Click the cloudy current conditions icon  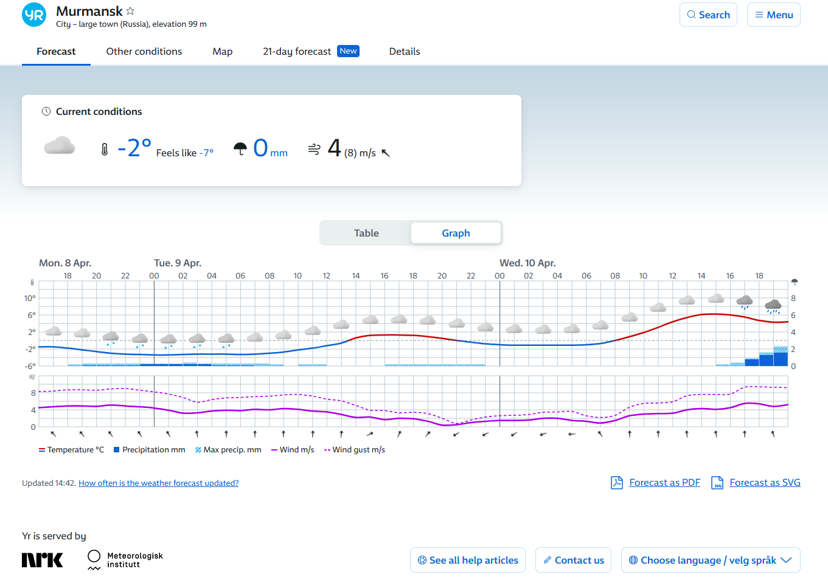[x=59, y=147]
